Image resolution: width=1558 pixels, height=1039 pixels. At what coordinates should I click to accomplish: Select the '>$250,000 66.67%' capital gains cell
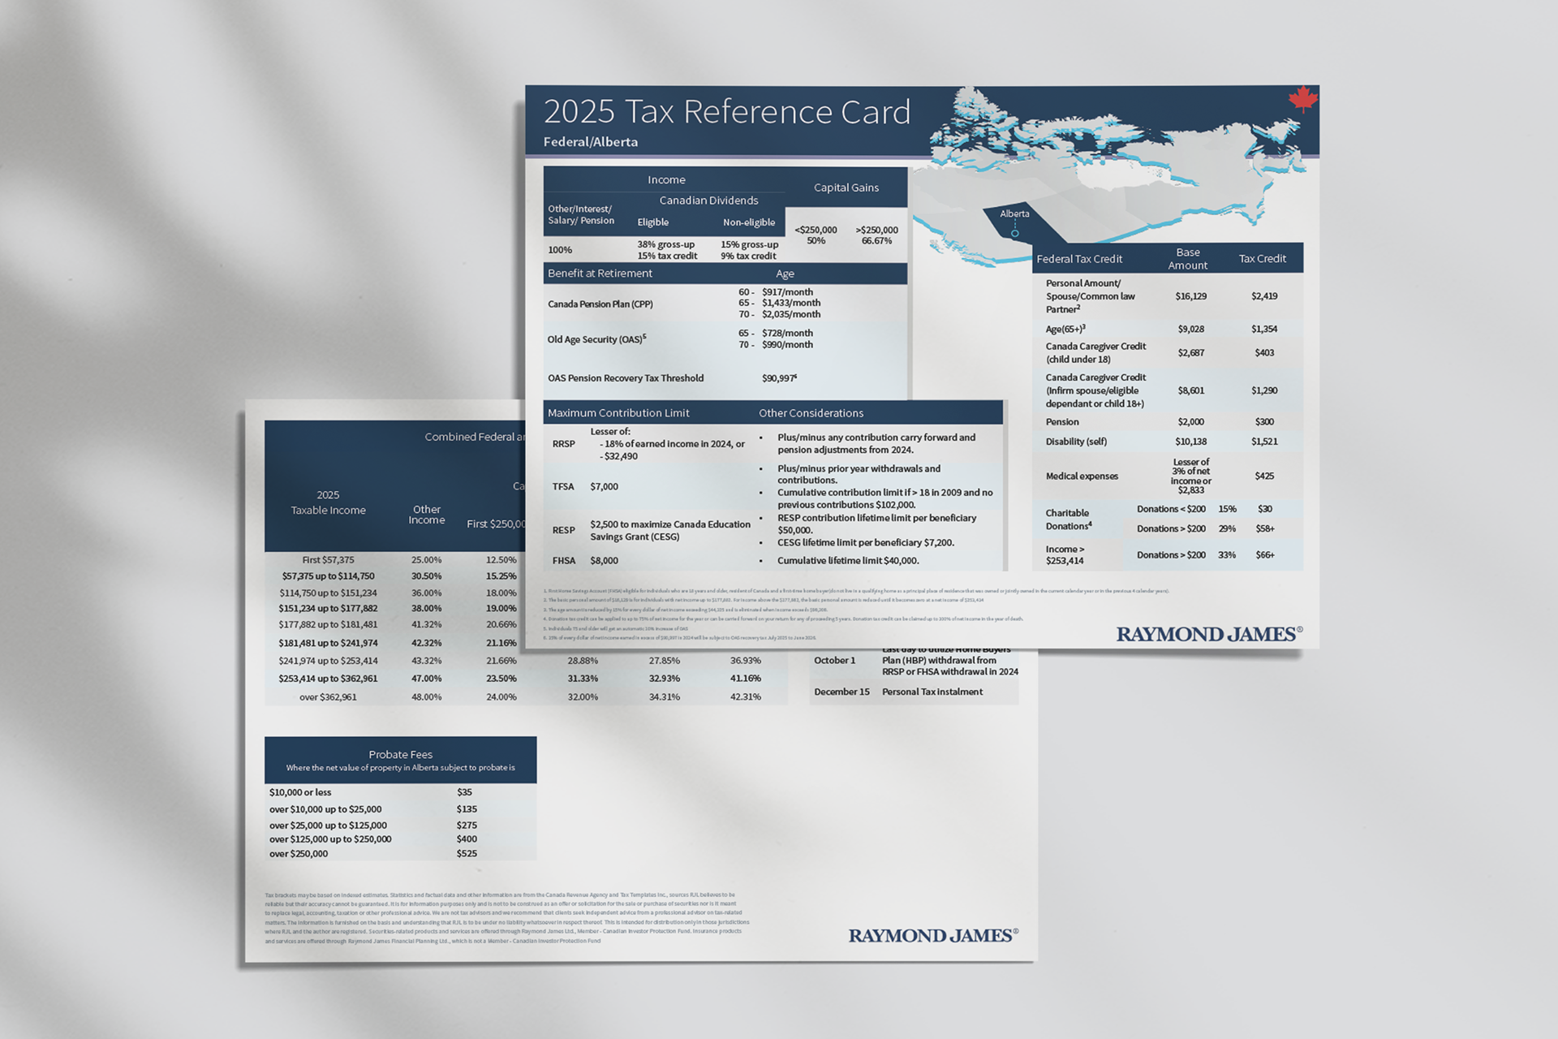[876, 235]
